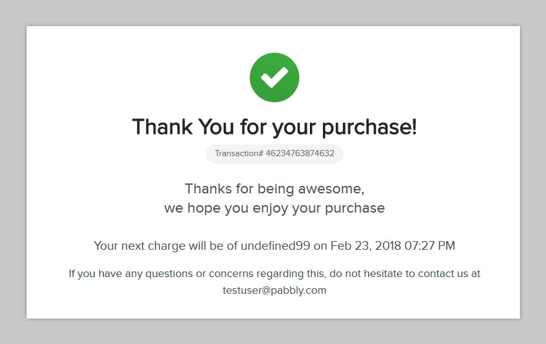Screen dimensions: 546x344
Task: Click transaction number 46234763874632
Action: pyautogui.click(x=299, y=154)
